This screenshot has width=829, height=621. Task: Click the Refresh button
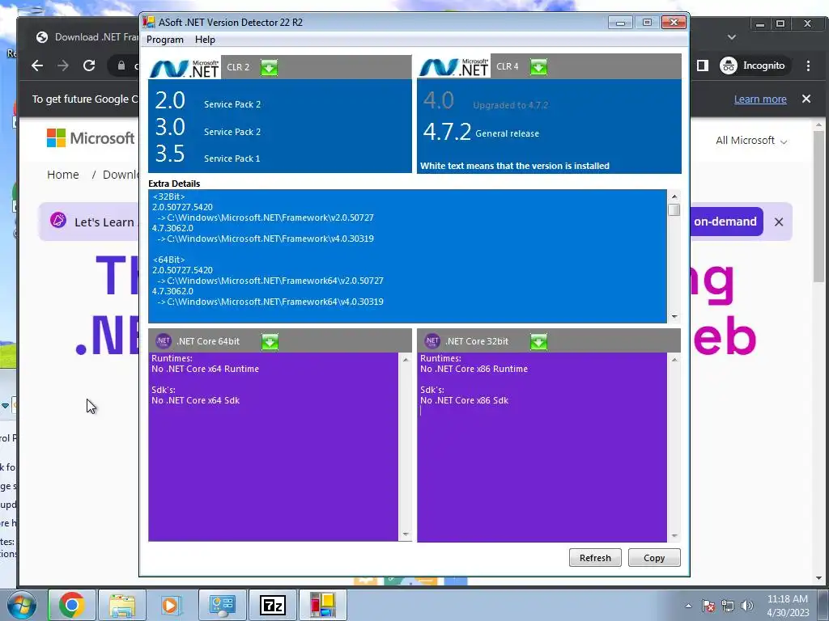tap(595, 558)
